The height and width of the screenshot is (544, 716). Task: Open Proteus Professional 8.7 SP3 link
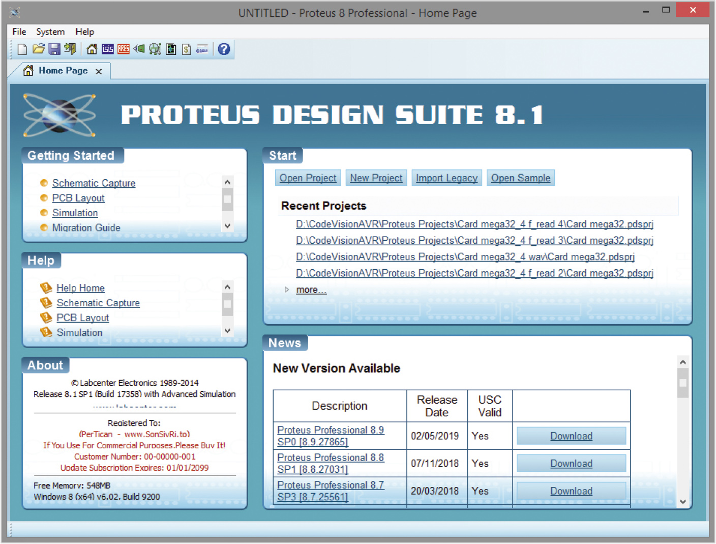click(331, 491)
